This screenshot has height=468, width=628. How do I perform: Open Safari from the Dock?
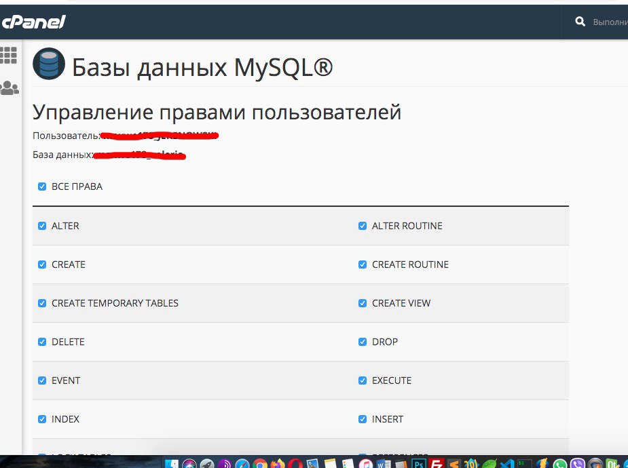click(242, 464)
